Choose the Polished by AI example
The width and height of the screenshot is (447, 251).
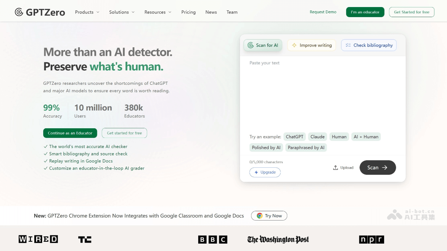(266, 148)
